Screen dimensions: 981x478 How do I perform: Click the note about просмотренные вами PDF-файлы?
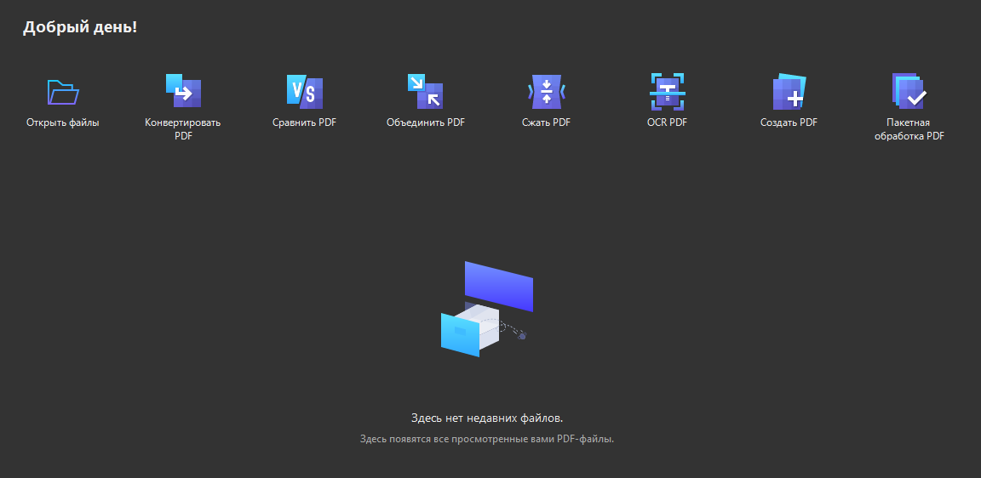pos(487,439)
